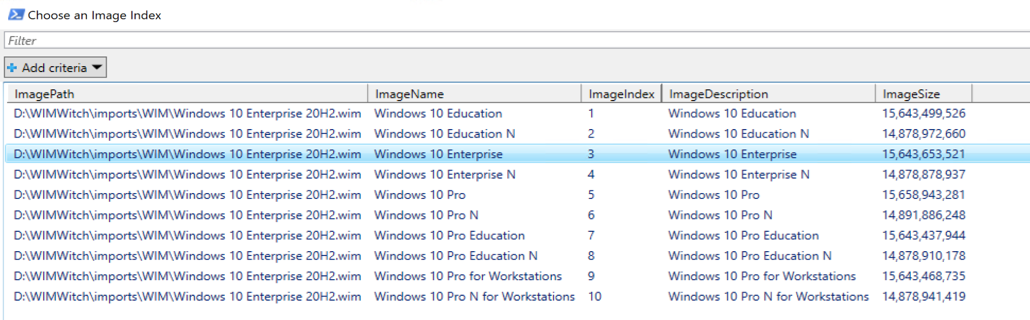Select the Windows 10 Enterprise N row

pyautogui.click(x=444, y=175)
